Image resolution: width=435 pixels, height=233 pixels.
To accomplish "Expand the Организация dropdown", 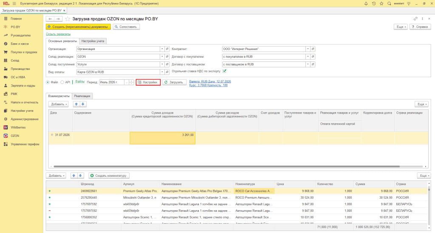I will tap(162, 49).
